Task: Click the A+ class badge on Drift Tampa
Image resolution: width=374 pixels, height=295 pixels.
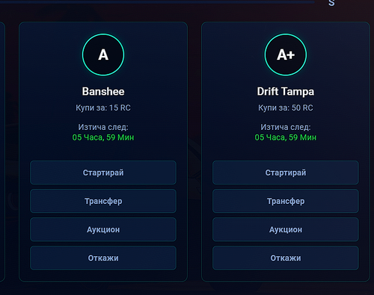Action: tap(286, 55)
